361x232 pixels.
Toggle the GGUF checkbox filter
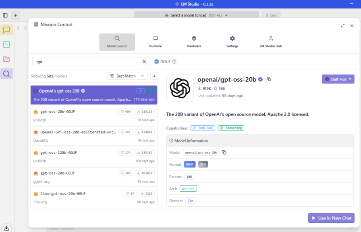pyautogui.click(x=157, y=62)
